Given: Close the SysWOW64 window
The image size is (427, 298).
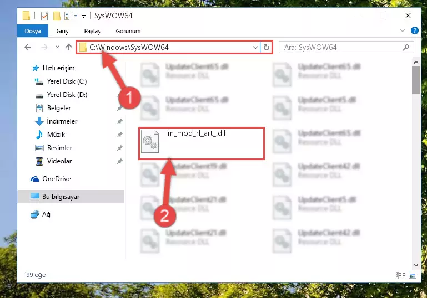Looking at the screenshot, I should coord(408,16).
